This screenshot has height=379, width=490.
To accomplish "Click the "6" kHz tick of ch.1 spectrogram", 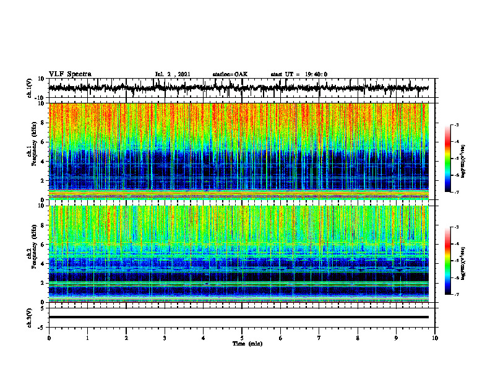I will coord(43,142).
